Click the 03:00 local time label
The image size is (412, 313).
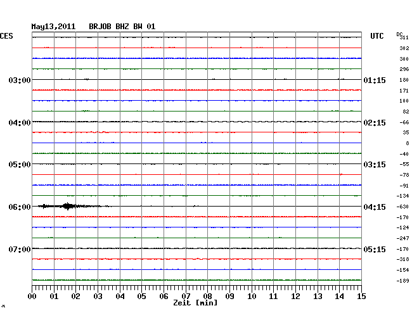pos(20,80)
